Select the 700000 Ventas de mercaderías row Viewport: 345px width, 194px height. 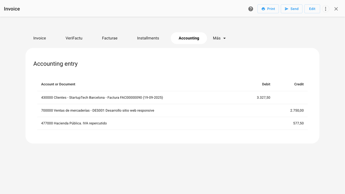pos(98,111)
